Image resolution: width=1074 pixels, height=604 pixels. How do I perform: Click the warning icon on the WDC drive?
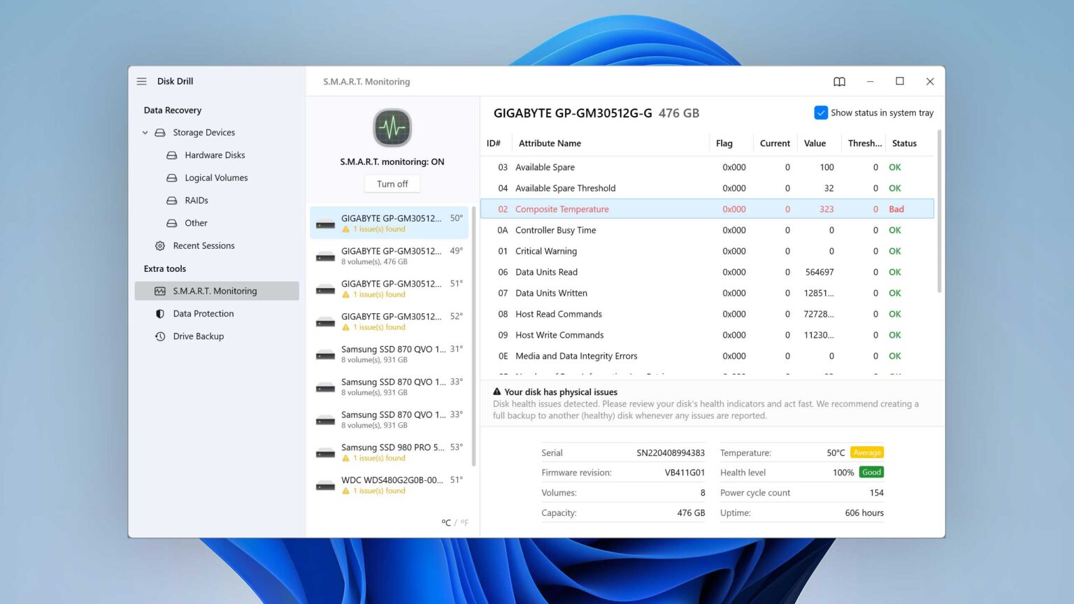pos(346,490)
